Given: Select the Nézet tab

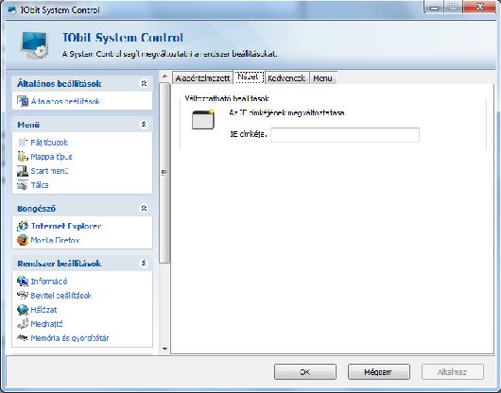Looking at the screenshot, I should (x=249, y=77).
